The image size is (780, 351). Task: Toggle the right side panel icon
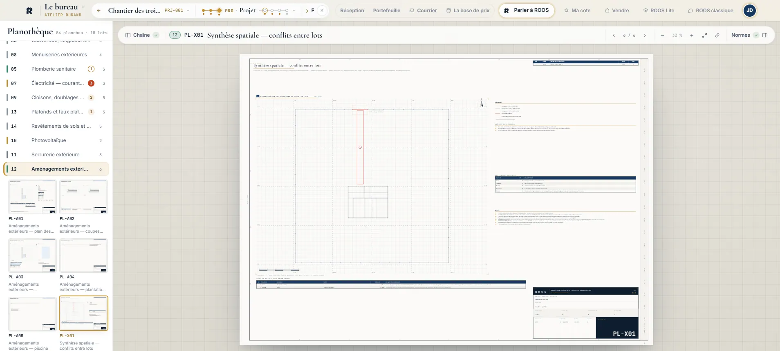(765, 35)
